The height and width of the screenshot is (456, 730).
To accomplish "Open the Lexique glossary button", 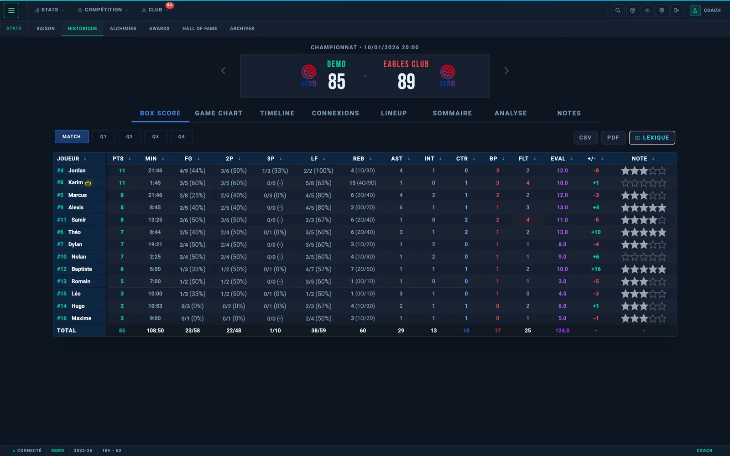I will 652,138.
